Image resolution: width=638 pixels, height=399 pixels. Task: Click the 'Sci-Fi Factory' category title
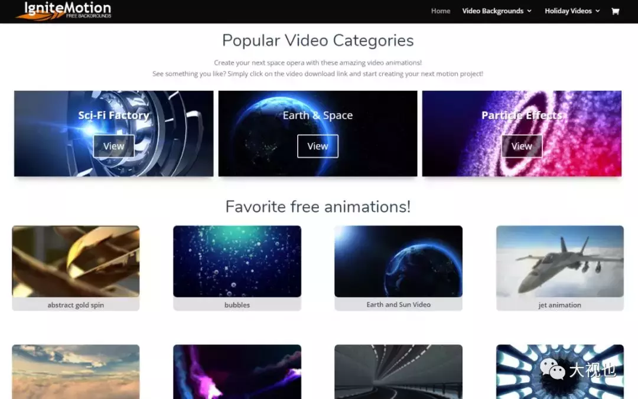[113, 116]
